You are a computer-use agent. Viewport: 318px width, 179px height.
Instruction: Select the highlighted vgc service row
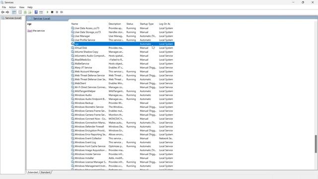(123, 44)
